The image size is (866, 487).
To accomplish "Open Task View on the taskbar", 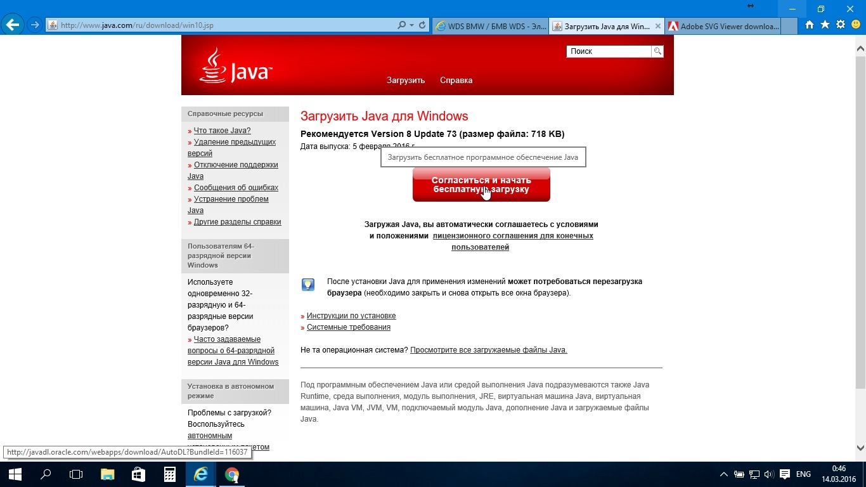I will [x=76, y=474].
